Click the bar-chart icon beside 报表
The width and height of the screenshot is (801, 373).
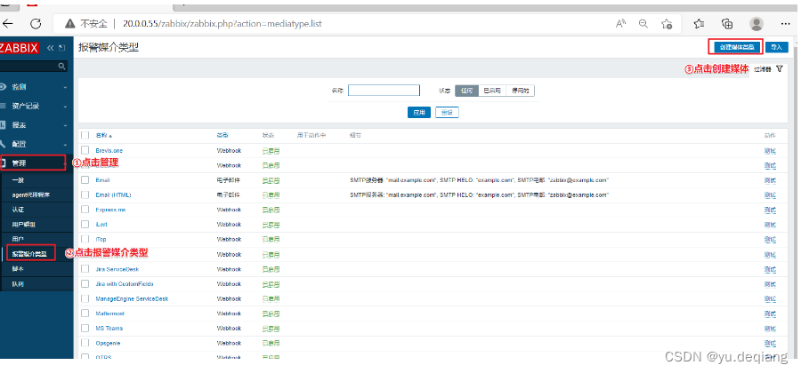(3, 125)
